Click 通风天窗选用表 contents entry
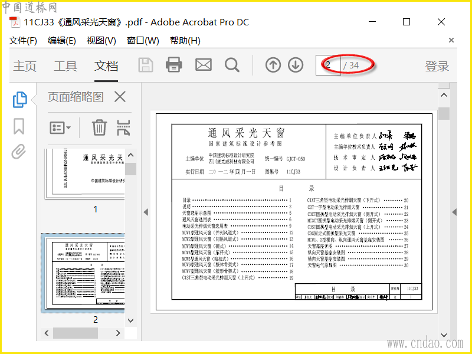 196,219
